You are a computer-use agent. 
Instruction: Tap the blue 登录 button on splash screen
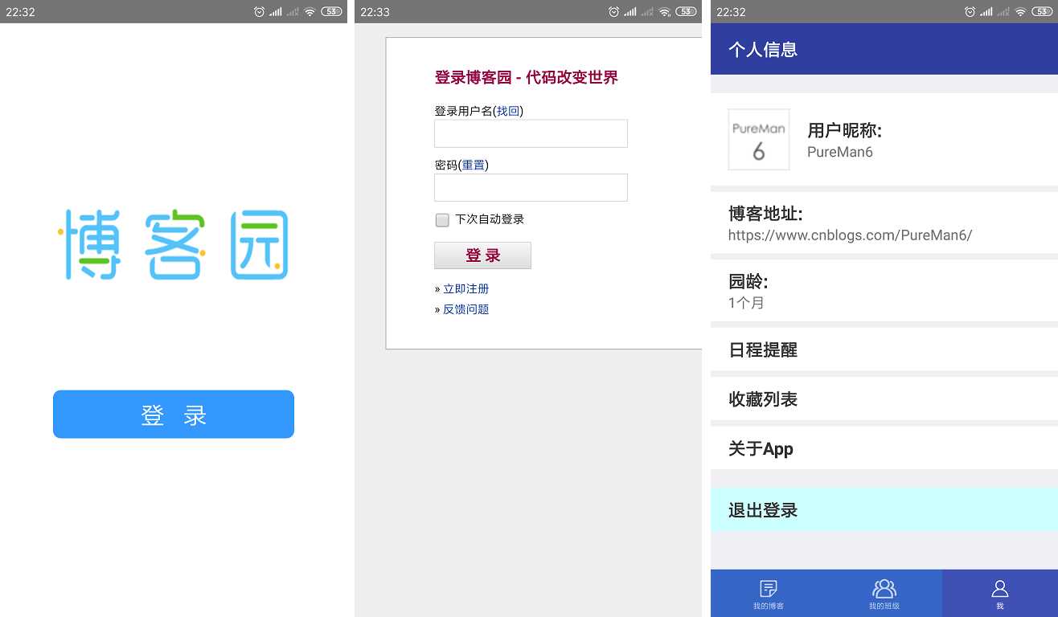(x=174, y=415)
